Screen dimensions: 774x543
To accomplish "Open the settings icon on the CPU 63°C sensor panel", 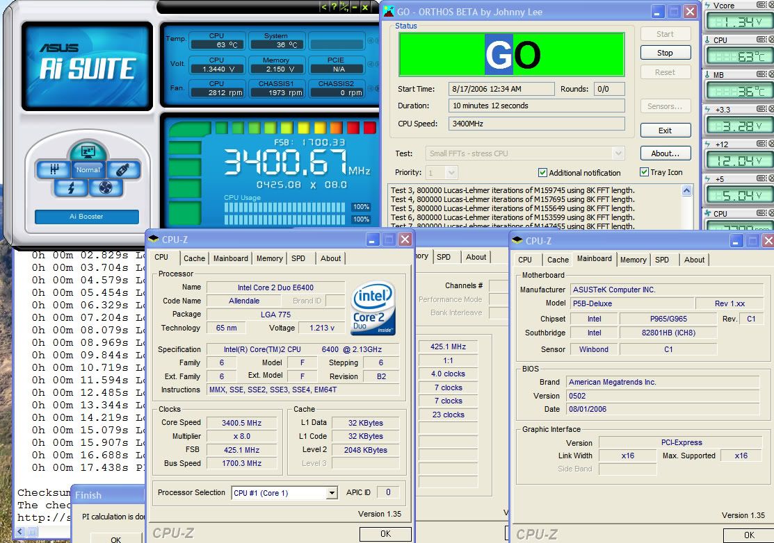I will pos(761,40).
